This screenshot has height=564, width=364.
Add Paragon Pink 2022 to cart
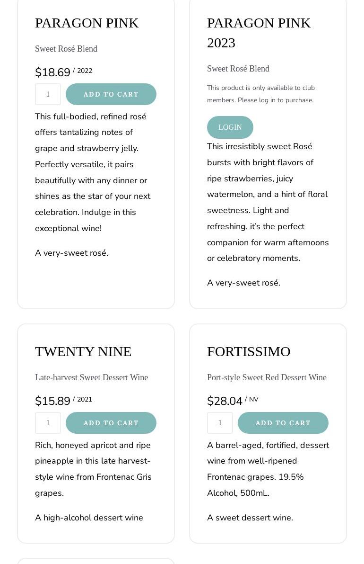pyautogui.click(x=111, y=94)
